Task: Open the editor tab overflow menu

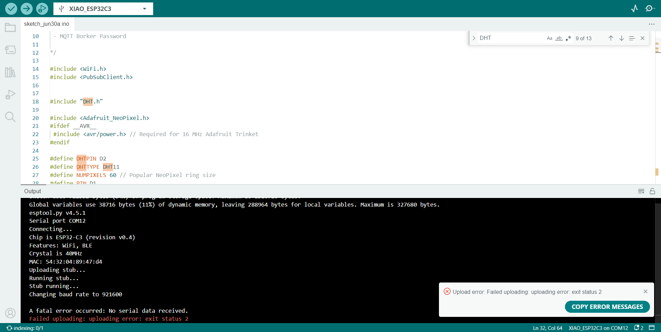Action: (651, 24)
